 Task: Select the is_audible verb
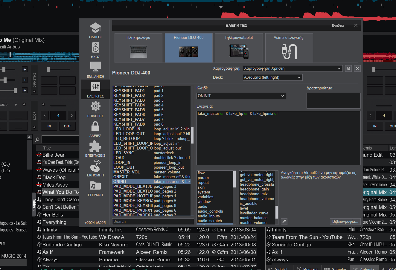(257, 204)
